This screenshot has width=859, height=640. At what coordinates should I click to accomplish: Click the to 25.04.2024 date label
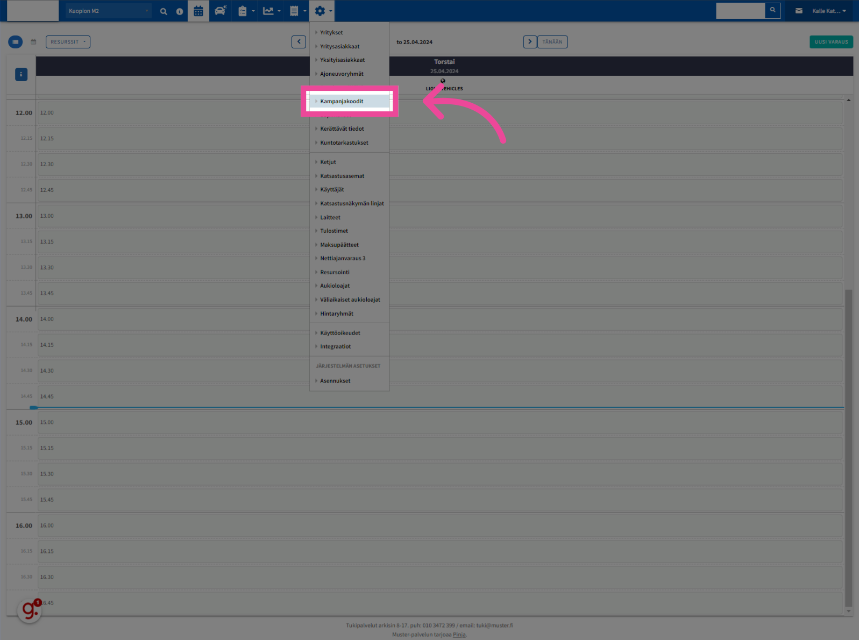tap(414, 42)
